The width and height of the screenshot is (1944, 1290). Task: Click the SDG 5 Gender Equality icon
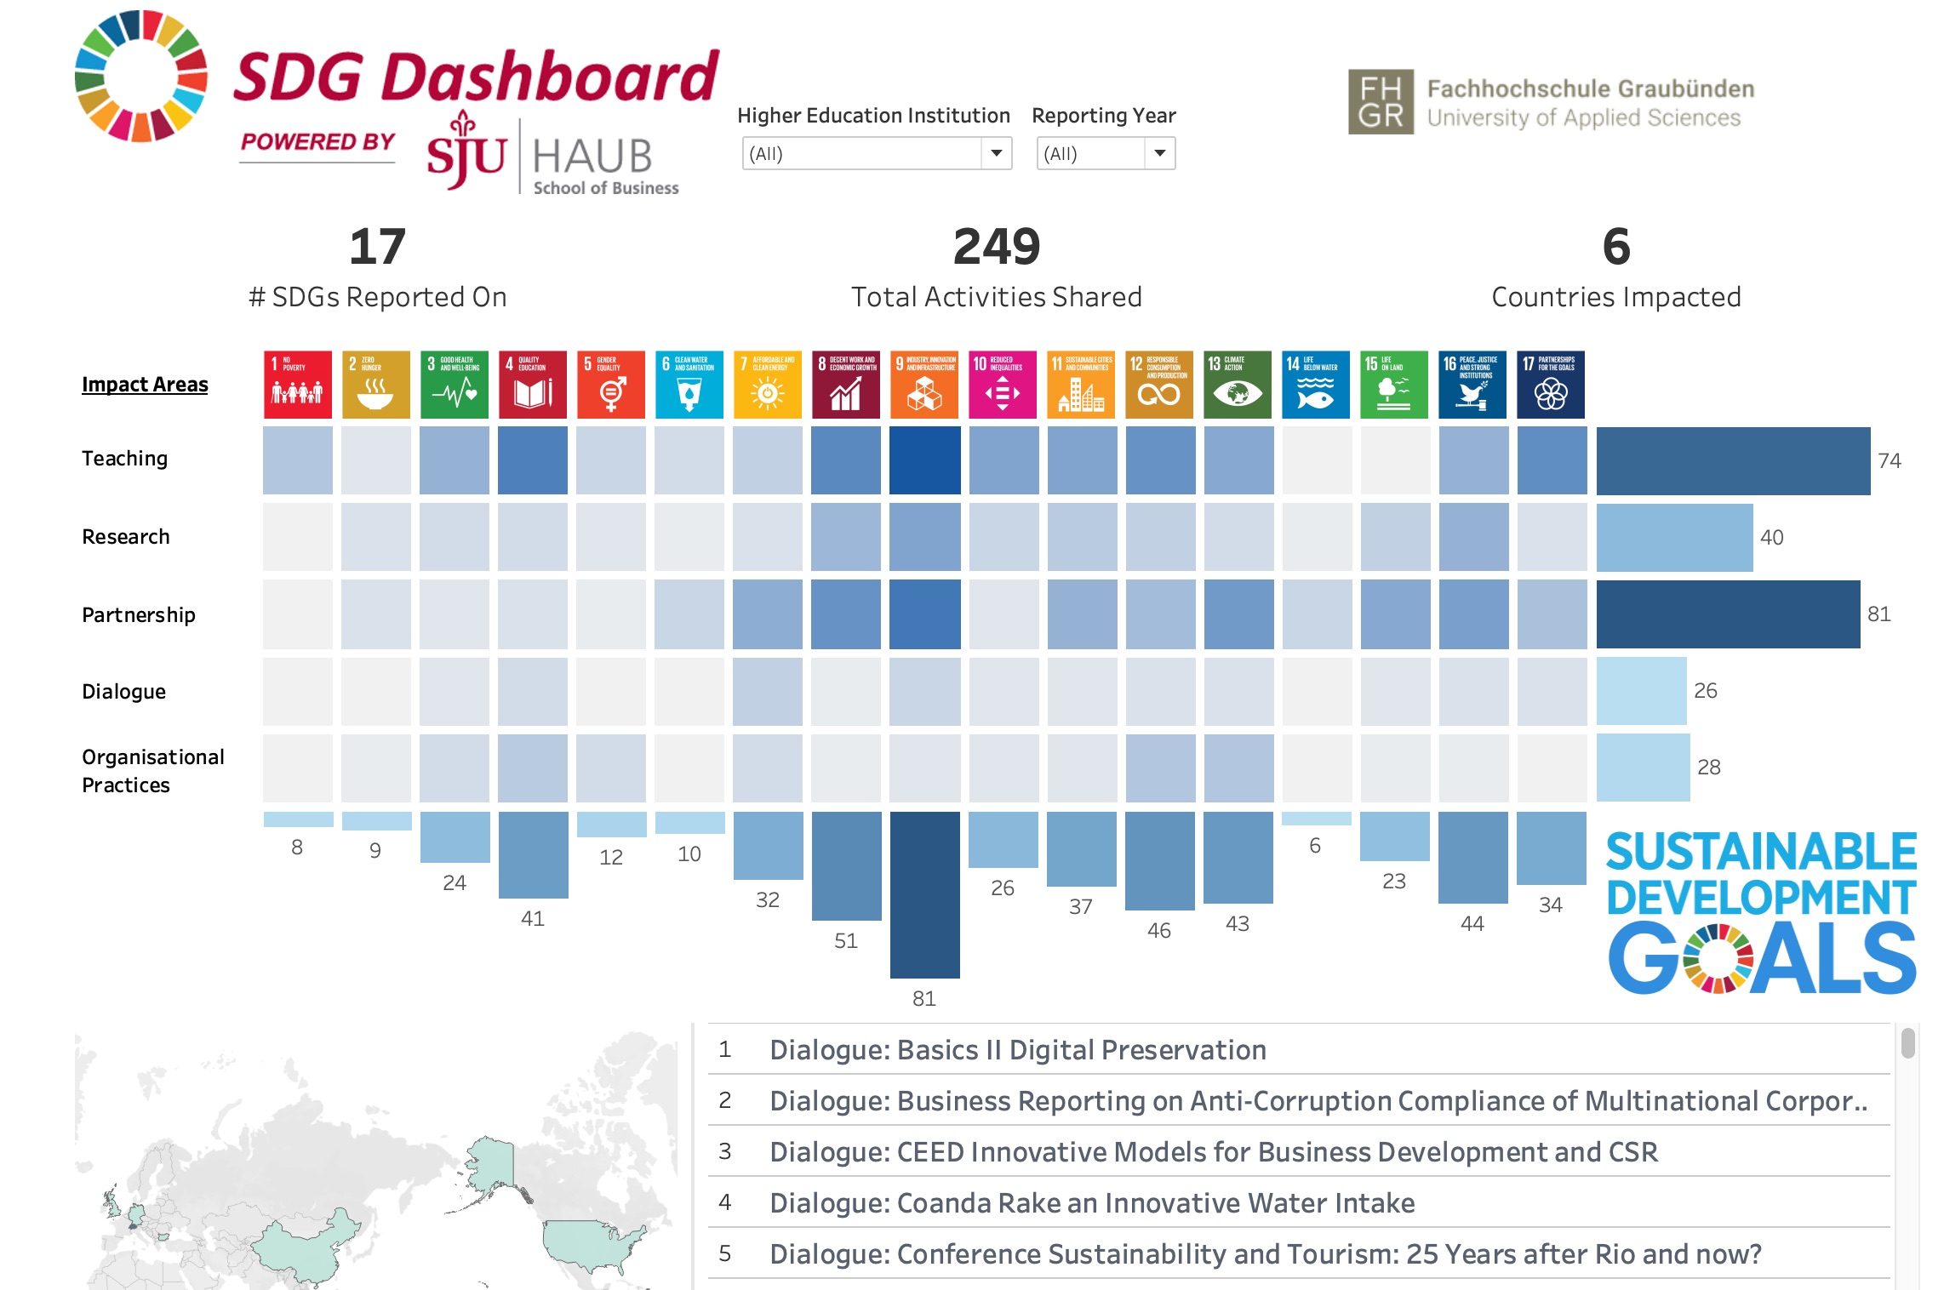610,385
